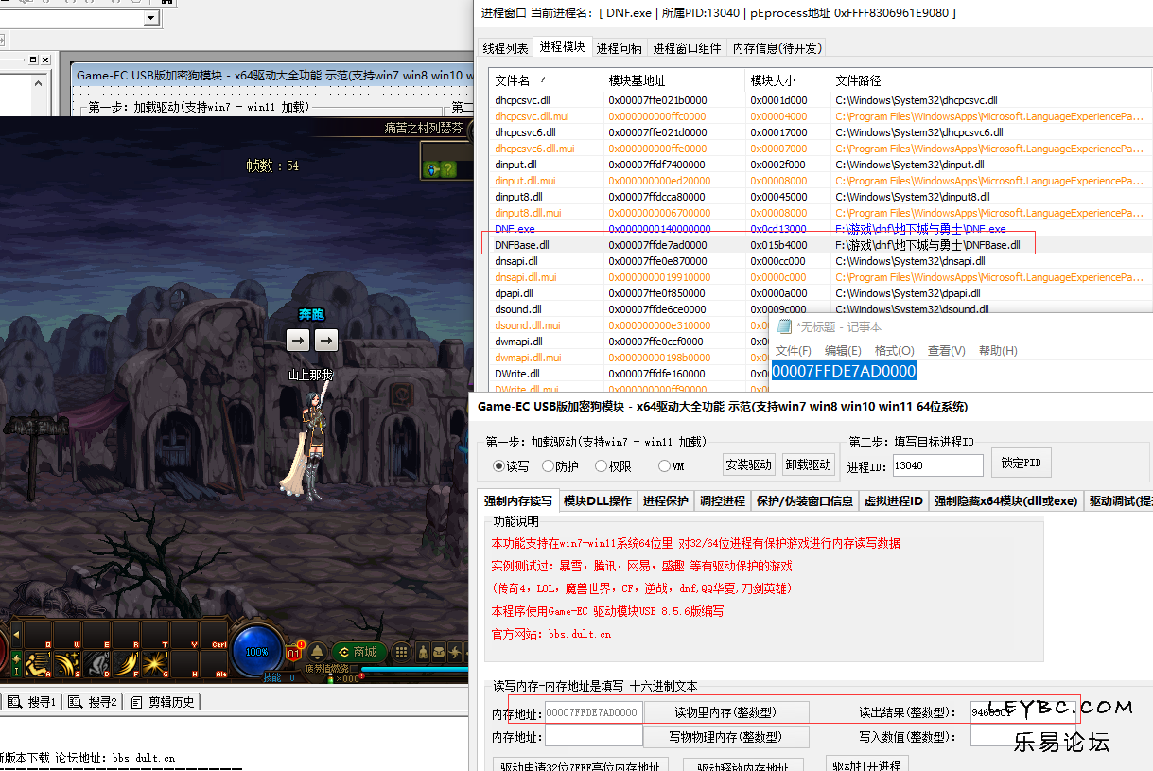1153x771 pixels.
Task: Open Notepad 查看(V) menu
Action: (x=947, y=350)
